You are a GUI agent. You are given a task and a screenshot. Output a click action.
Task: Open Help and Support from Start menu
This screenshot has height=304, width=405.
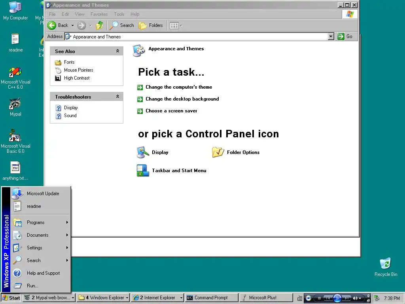point(40,273)
